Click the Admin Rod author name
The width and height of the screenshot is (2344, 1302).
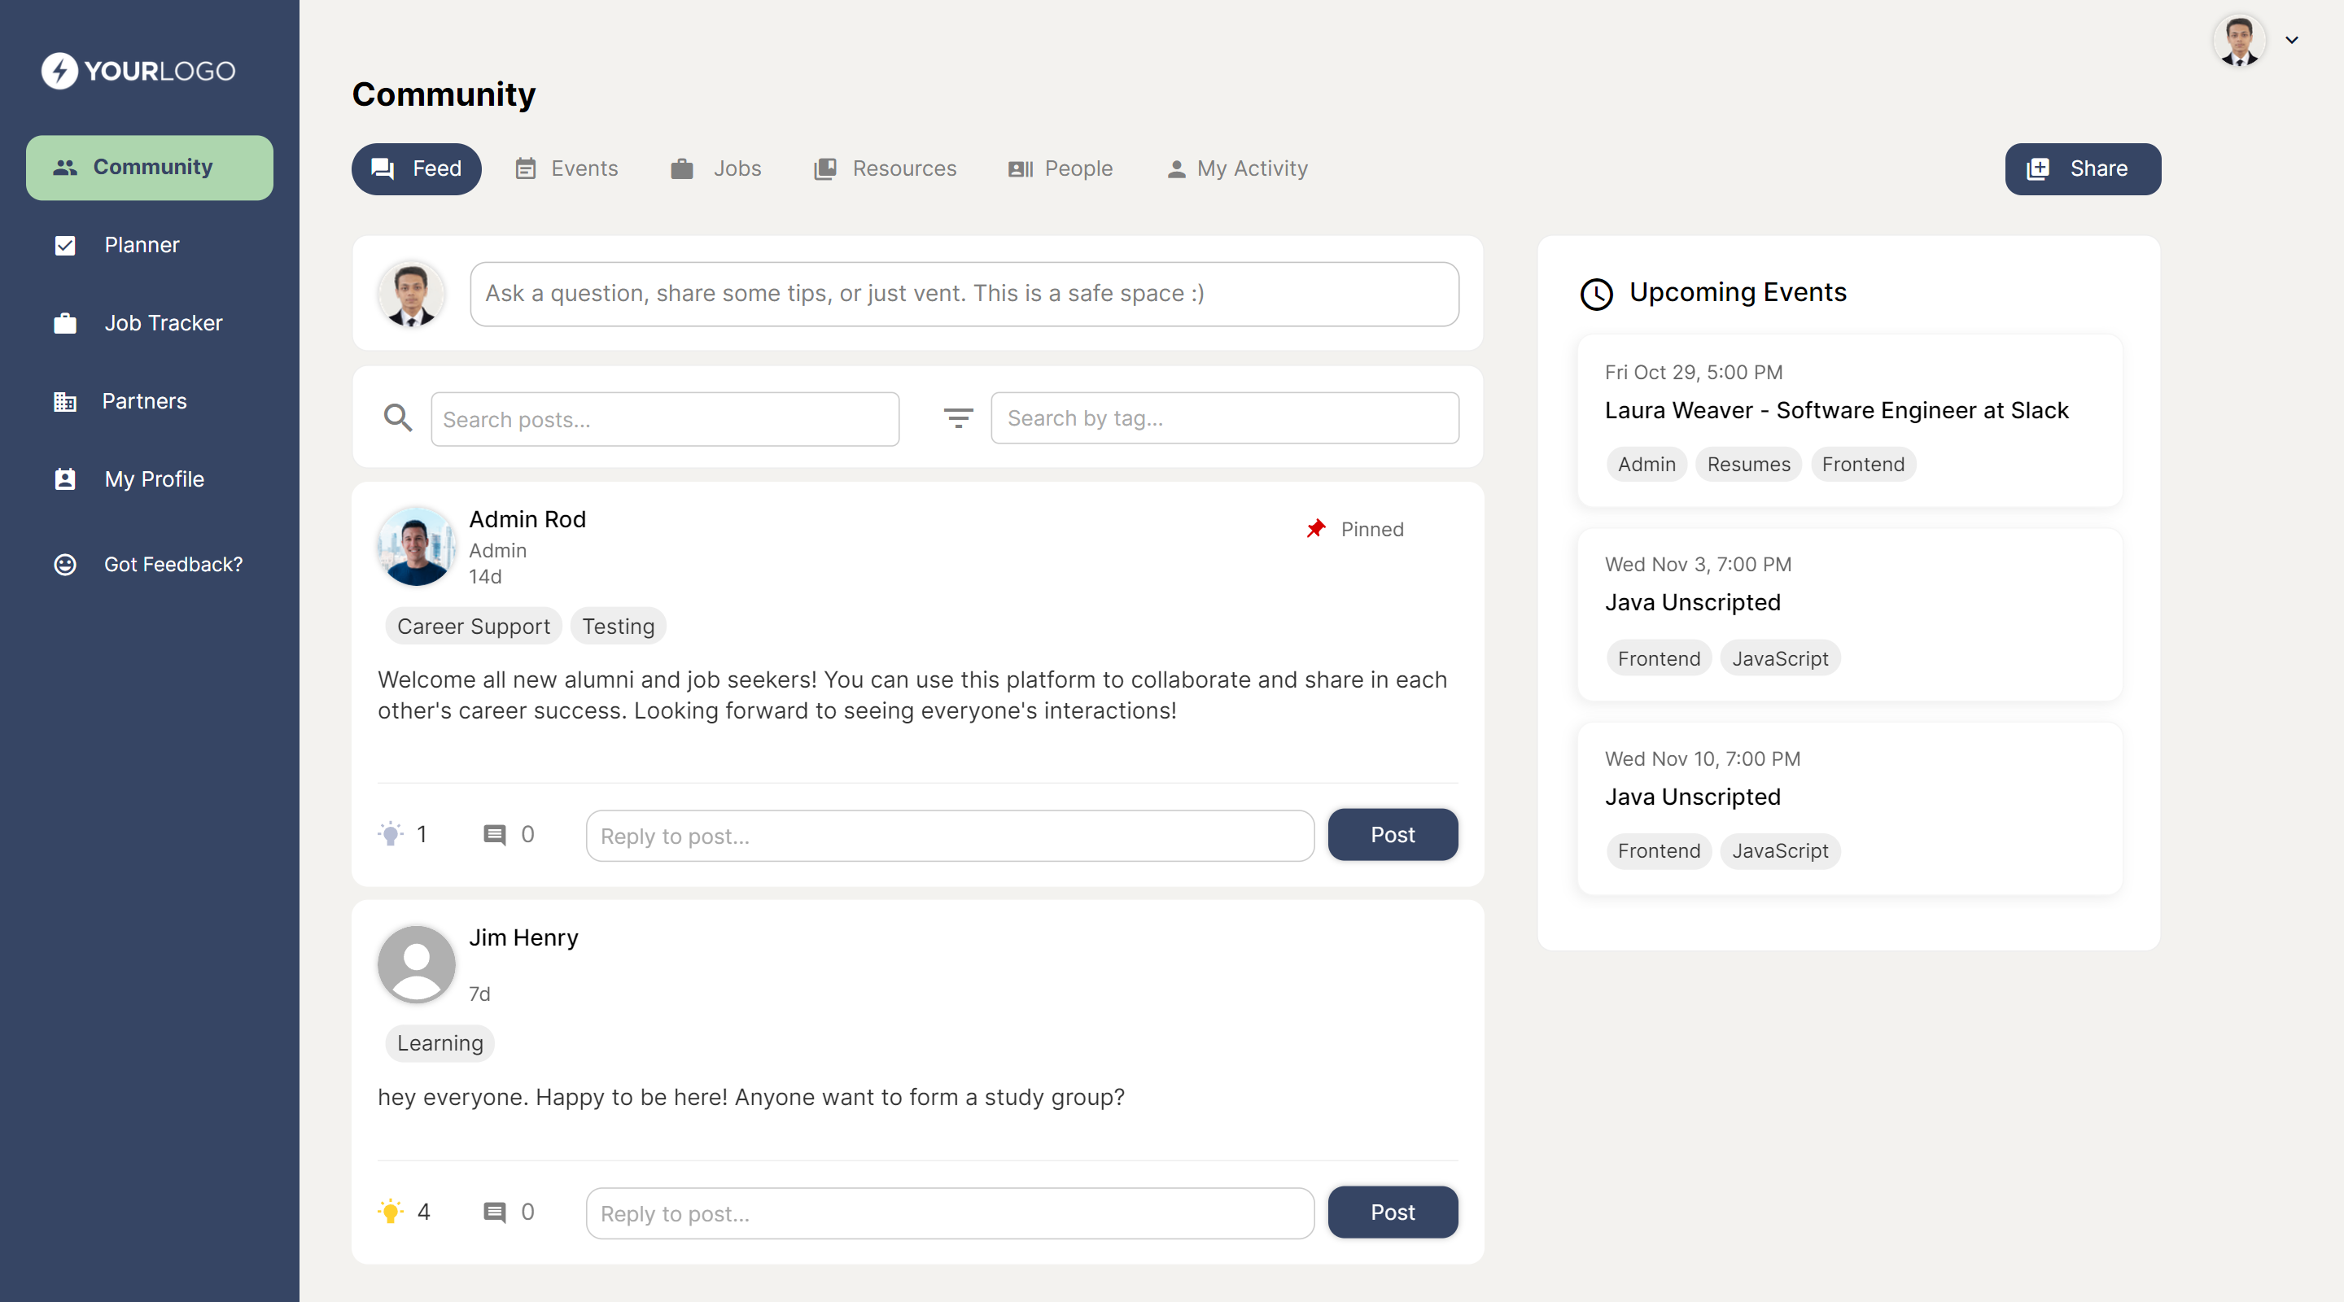pos(527,519)
